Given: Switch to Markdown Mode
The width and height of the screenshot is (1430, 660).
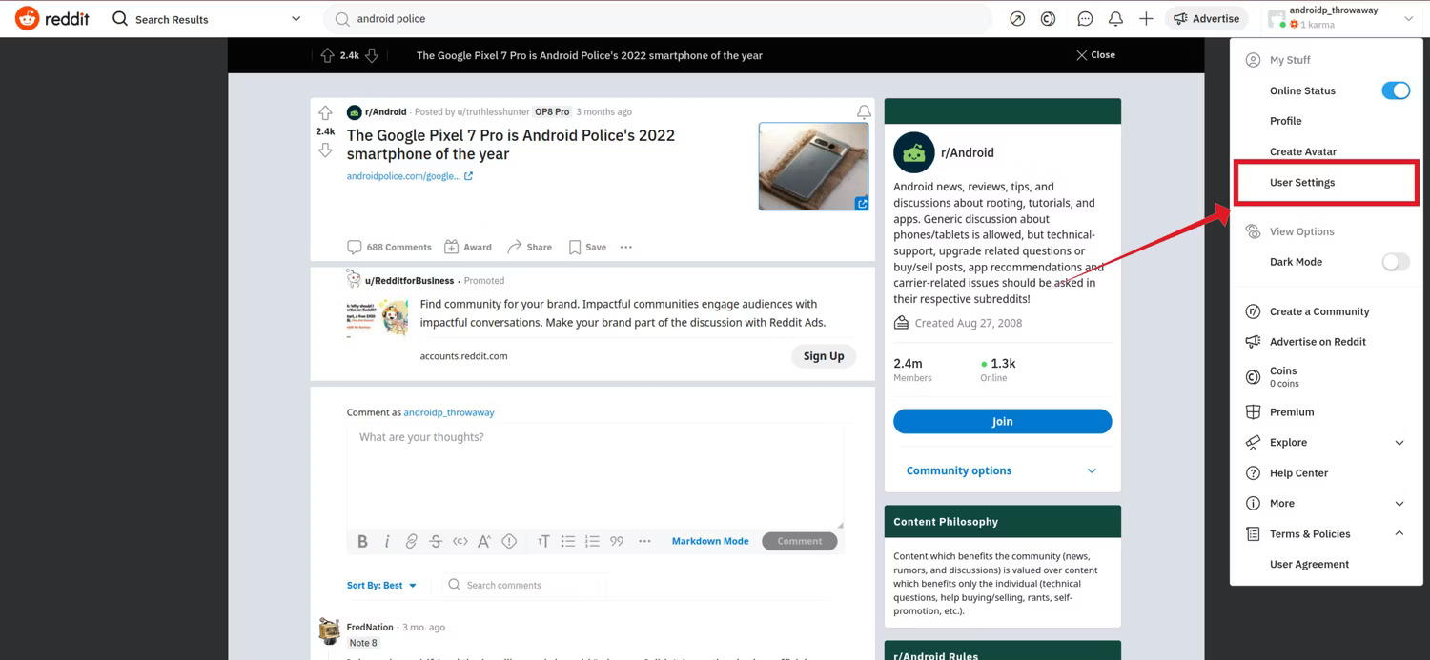Looking at the screenshot, I should point(710,541).
